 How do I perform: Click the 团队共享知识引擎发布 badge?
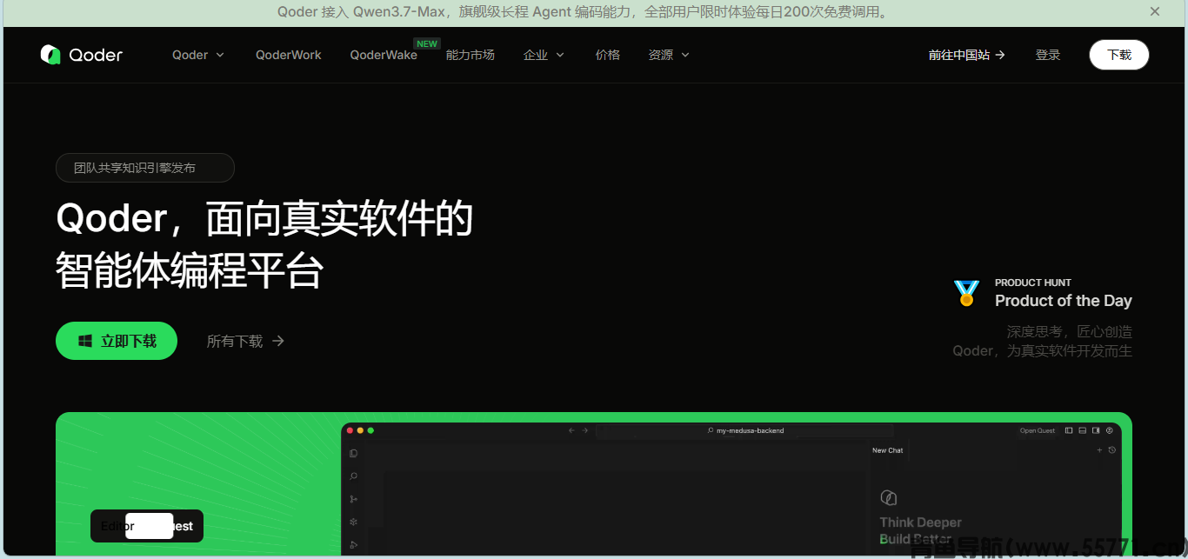pos(145,168)
